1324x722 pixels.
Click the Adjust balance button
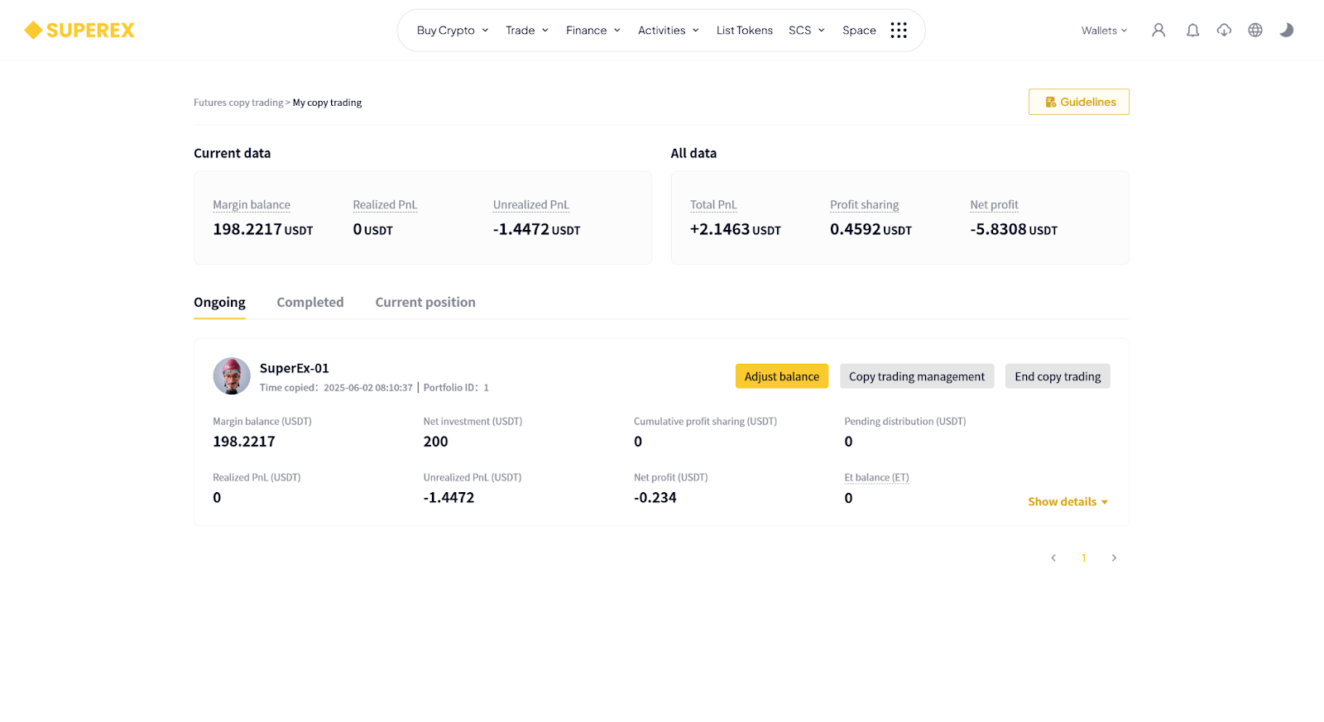pos(782,376)
